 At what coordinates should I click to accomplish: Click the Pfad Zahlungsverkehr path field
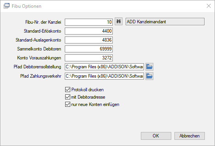[x=104, y=76]
